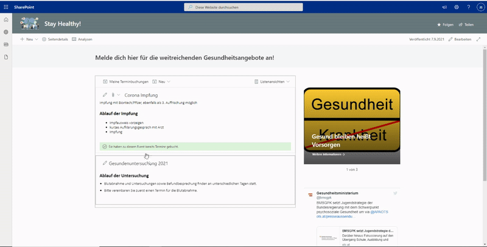Click the '1 von 3' carousel indicator
The image size is (487, 247).
click(352, 169)
